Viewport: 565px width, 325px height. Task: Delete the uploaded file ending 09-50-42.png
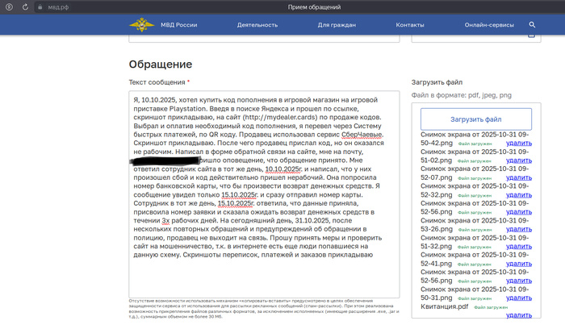click(519, 143)
